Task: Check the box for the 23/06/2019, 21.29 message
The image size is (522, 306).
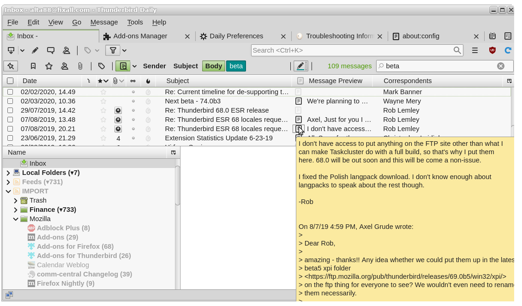Action: (x=10, y=138)
